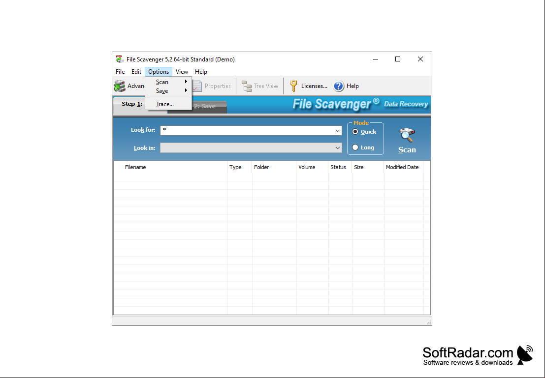The height and width of the screenshot is (378, 545).
Task: Click the Scan magnifier icon
Action: click(x=407, y=135)
